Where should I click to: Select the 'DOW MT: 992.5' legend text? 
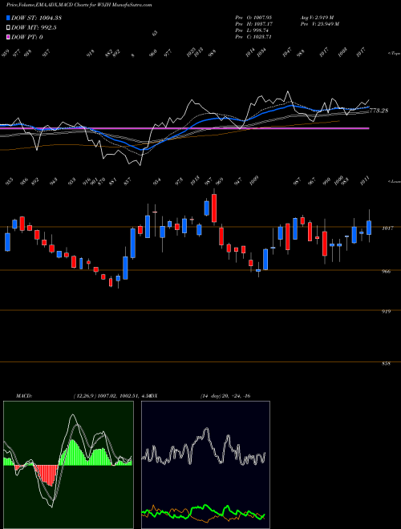(x=34, y=28)
